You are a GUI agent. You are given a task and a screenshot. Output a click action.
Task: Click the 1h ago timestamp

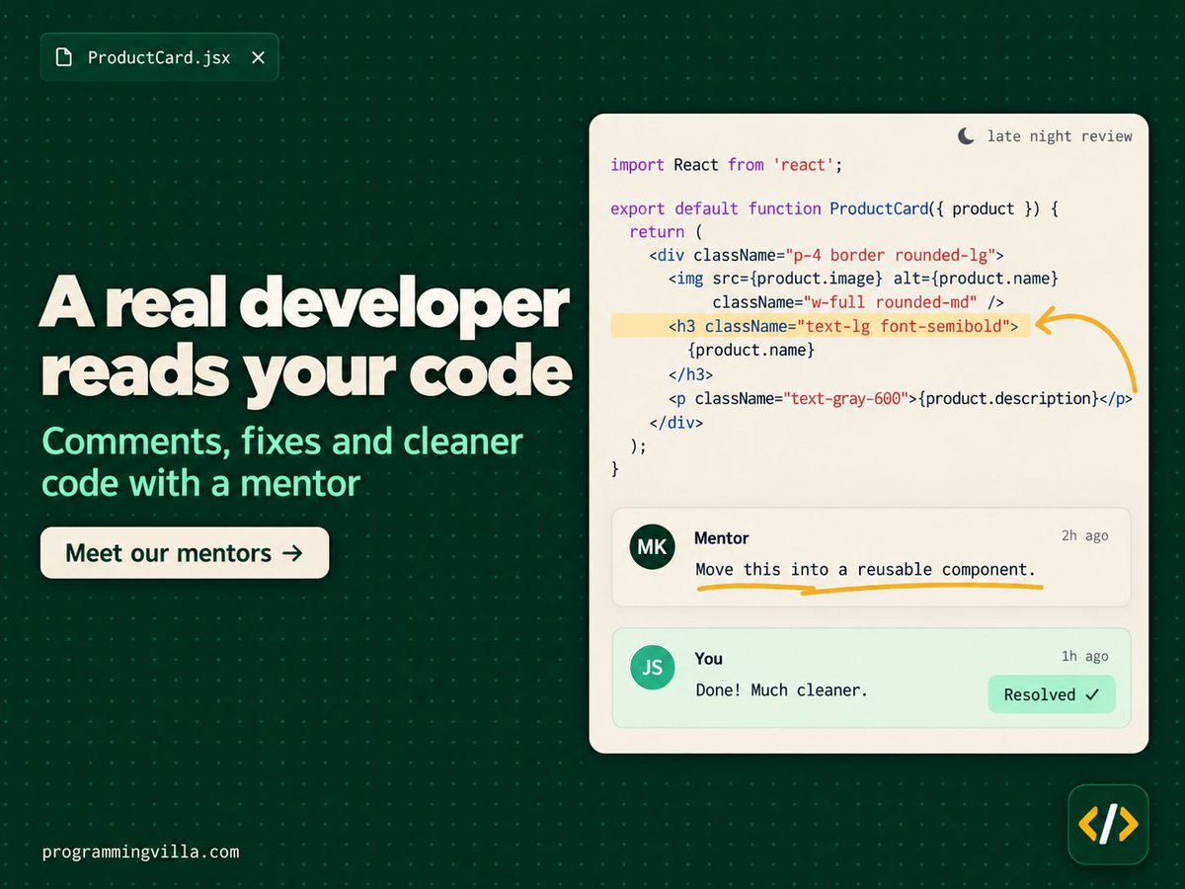pos(1084,656)
